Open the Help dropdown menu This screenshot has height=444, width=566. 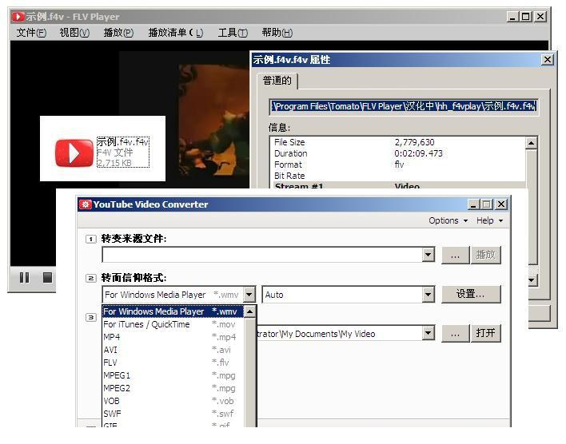pos(489,220)
